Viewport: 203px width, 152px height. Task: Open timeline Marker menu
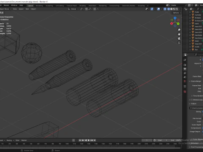pyautogui.click(x=24, y=140)
